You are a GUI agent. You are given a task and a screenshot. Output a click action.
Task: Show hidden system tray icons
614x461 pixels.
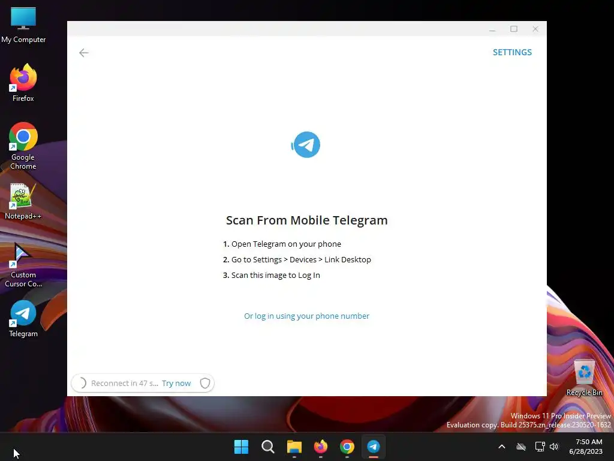tap(502, 447)
